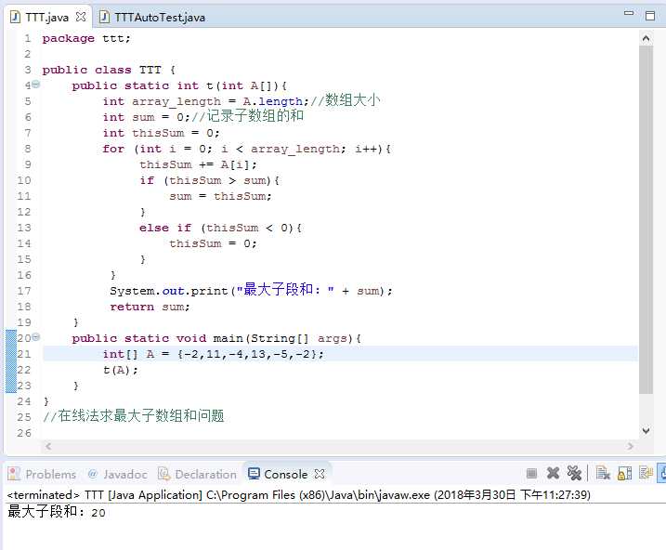Click the horizontal scrollbar right arrow
Viewport: 666px width, 550px height.
[x=631, y=446]
